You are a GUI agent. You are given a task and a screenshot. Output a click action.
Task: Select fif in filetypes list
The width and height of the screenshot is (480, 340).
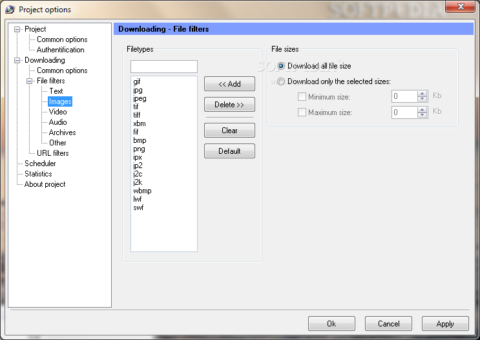pyautogui.click(x=136, y=132)
